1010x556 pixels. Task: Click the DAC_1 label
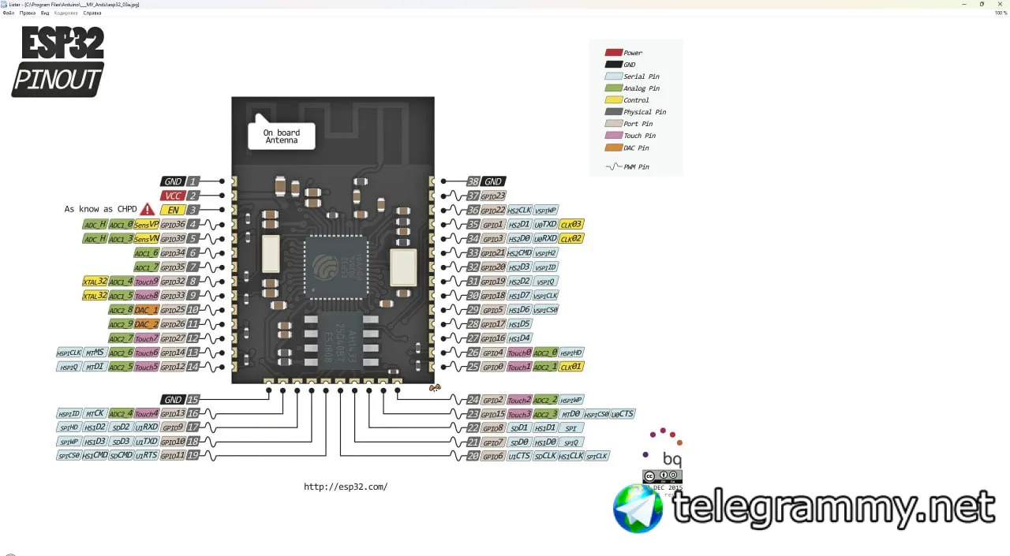[x=147, y=310]
